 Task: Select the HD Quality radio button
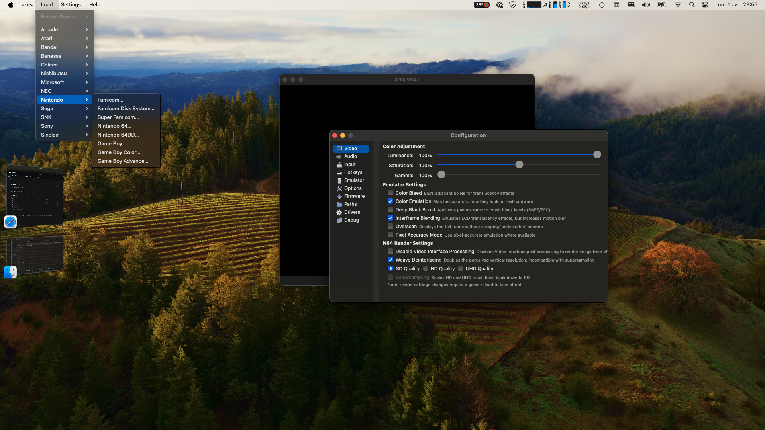pos(426,269)
